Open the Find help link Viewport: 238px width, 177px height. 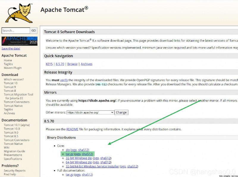[10, 174]
